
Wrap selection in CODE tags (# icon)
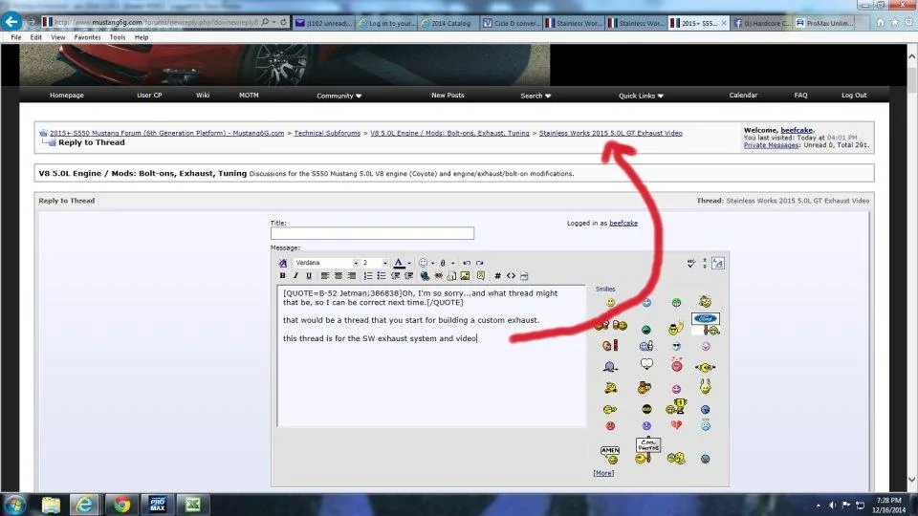tap(497, 275)
